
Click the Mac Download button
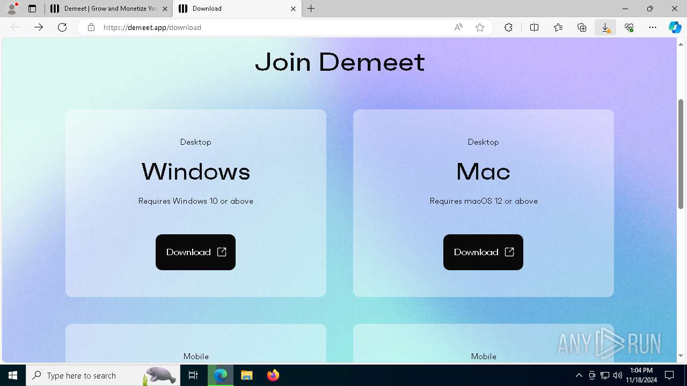483,252
